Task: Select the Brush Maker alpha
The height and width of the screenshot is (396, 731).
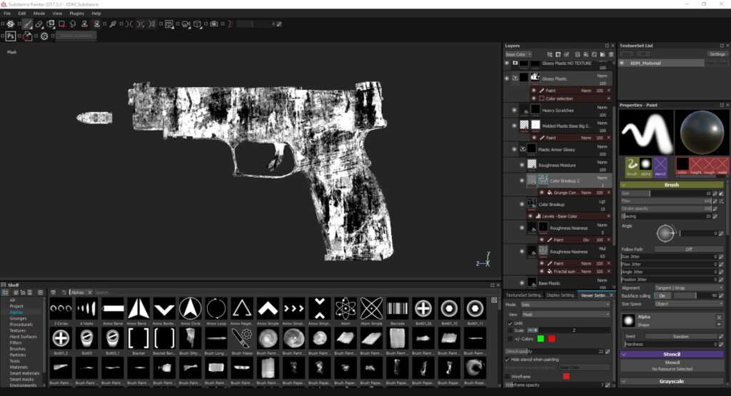Action: point(242,338)
